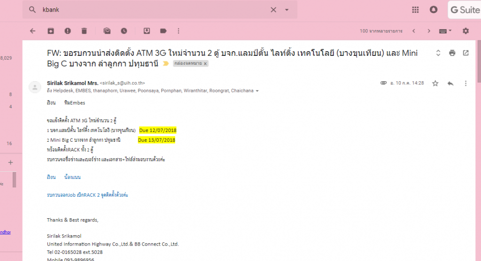Click the blue line mentioning RACK 2

pos(87,195)
